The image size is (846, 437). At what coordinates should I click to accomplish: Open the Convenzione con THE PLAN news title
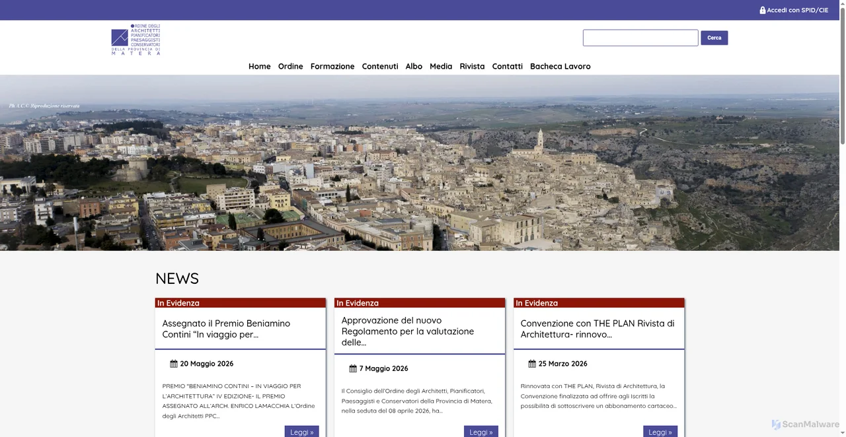[597, 329]
